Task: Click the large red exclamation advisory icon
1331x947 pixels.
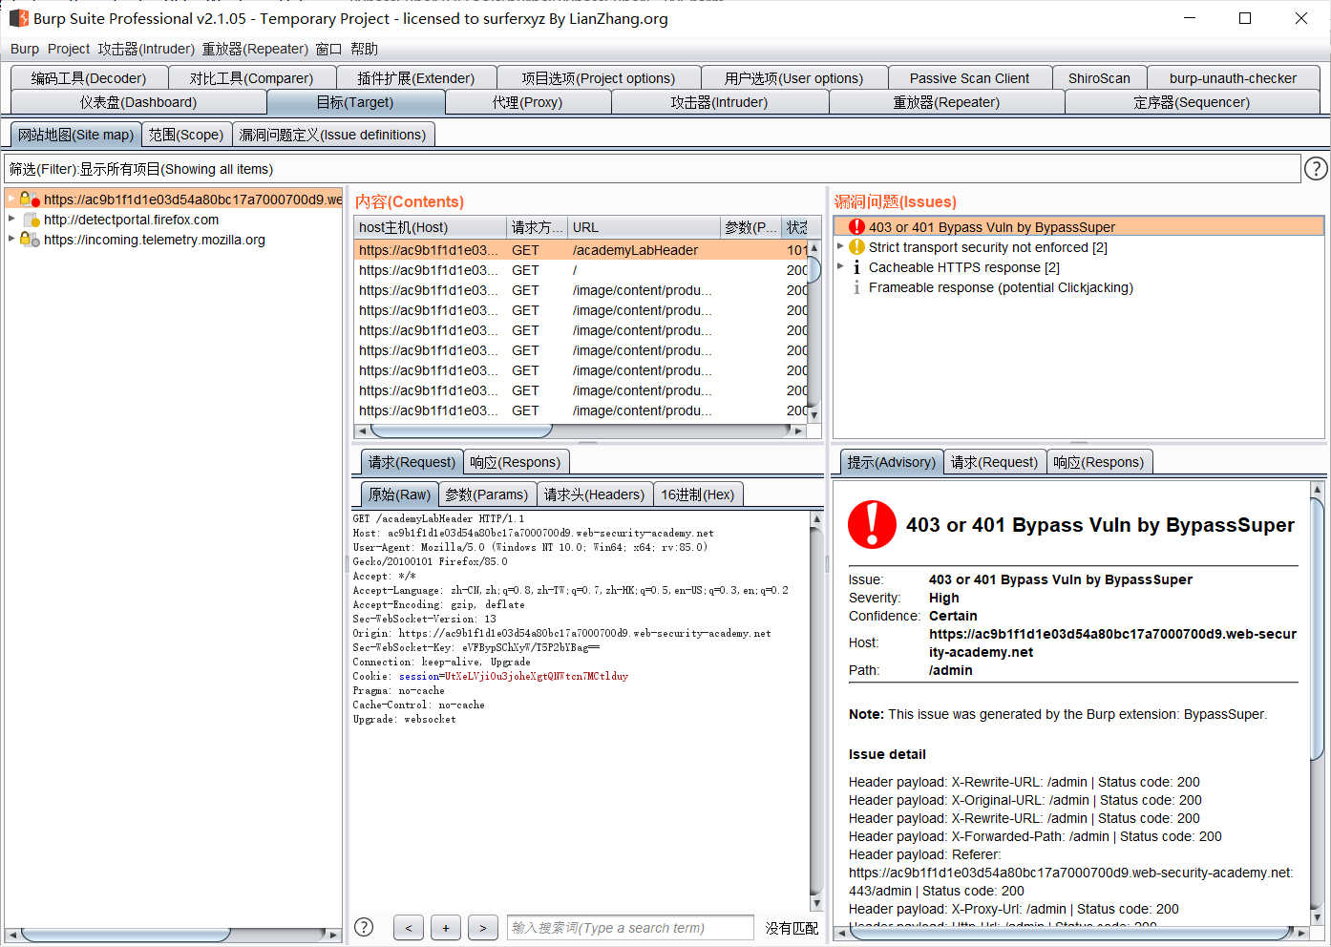Action: pyautogui.click(x=872, y=524)
